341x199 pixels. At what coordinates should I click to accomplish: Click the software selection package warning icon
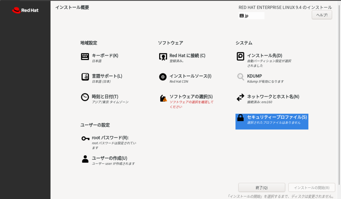(x=163, y=98)
